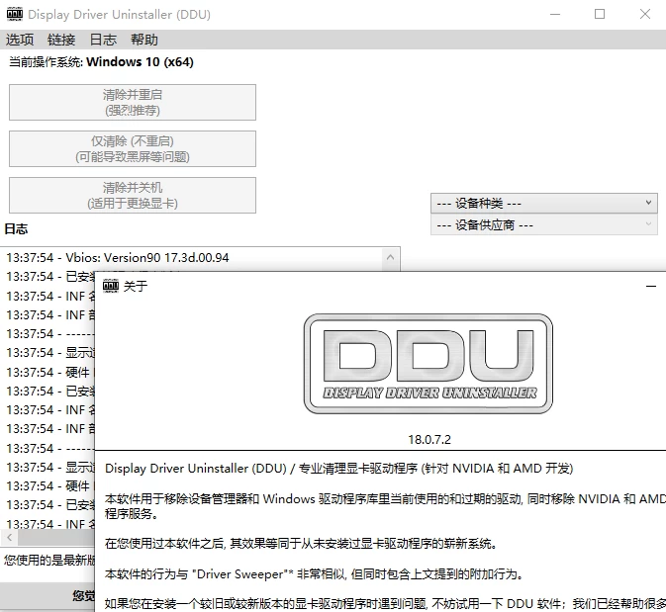Screen dimensions: 666x612
Task: Open the 链接 menu
Action: point(61,40)
